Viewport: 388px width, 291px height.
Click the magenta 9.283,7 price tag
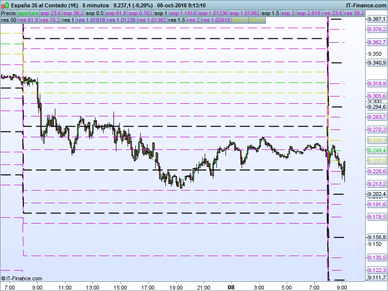(377, 117)
